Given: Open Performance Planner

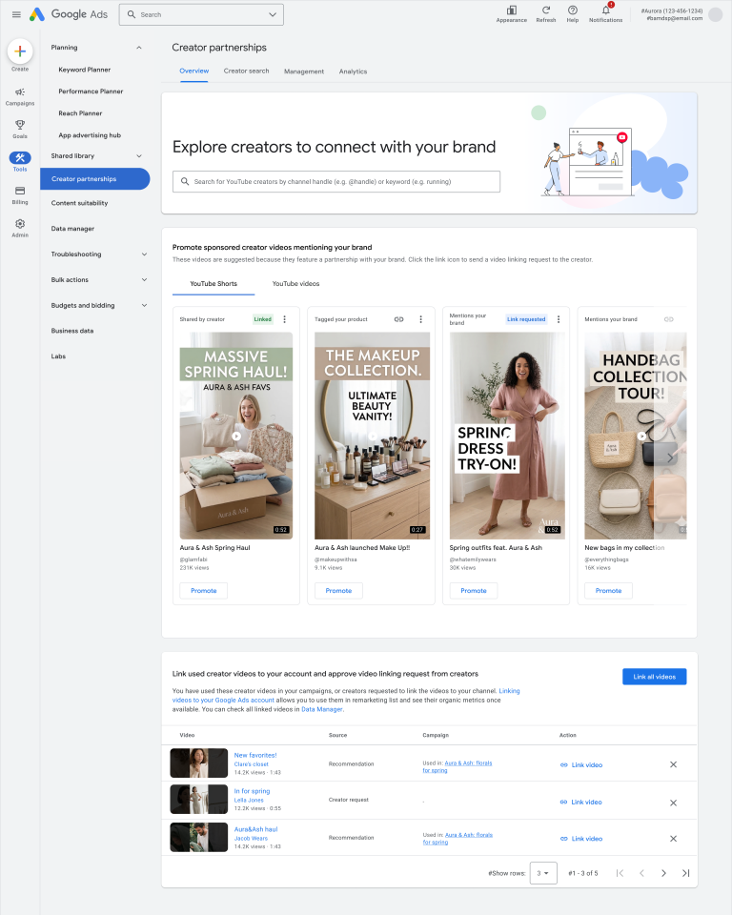Looking at the screenshot, I should coord(91,91).
